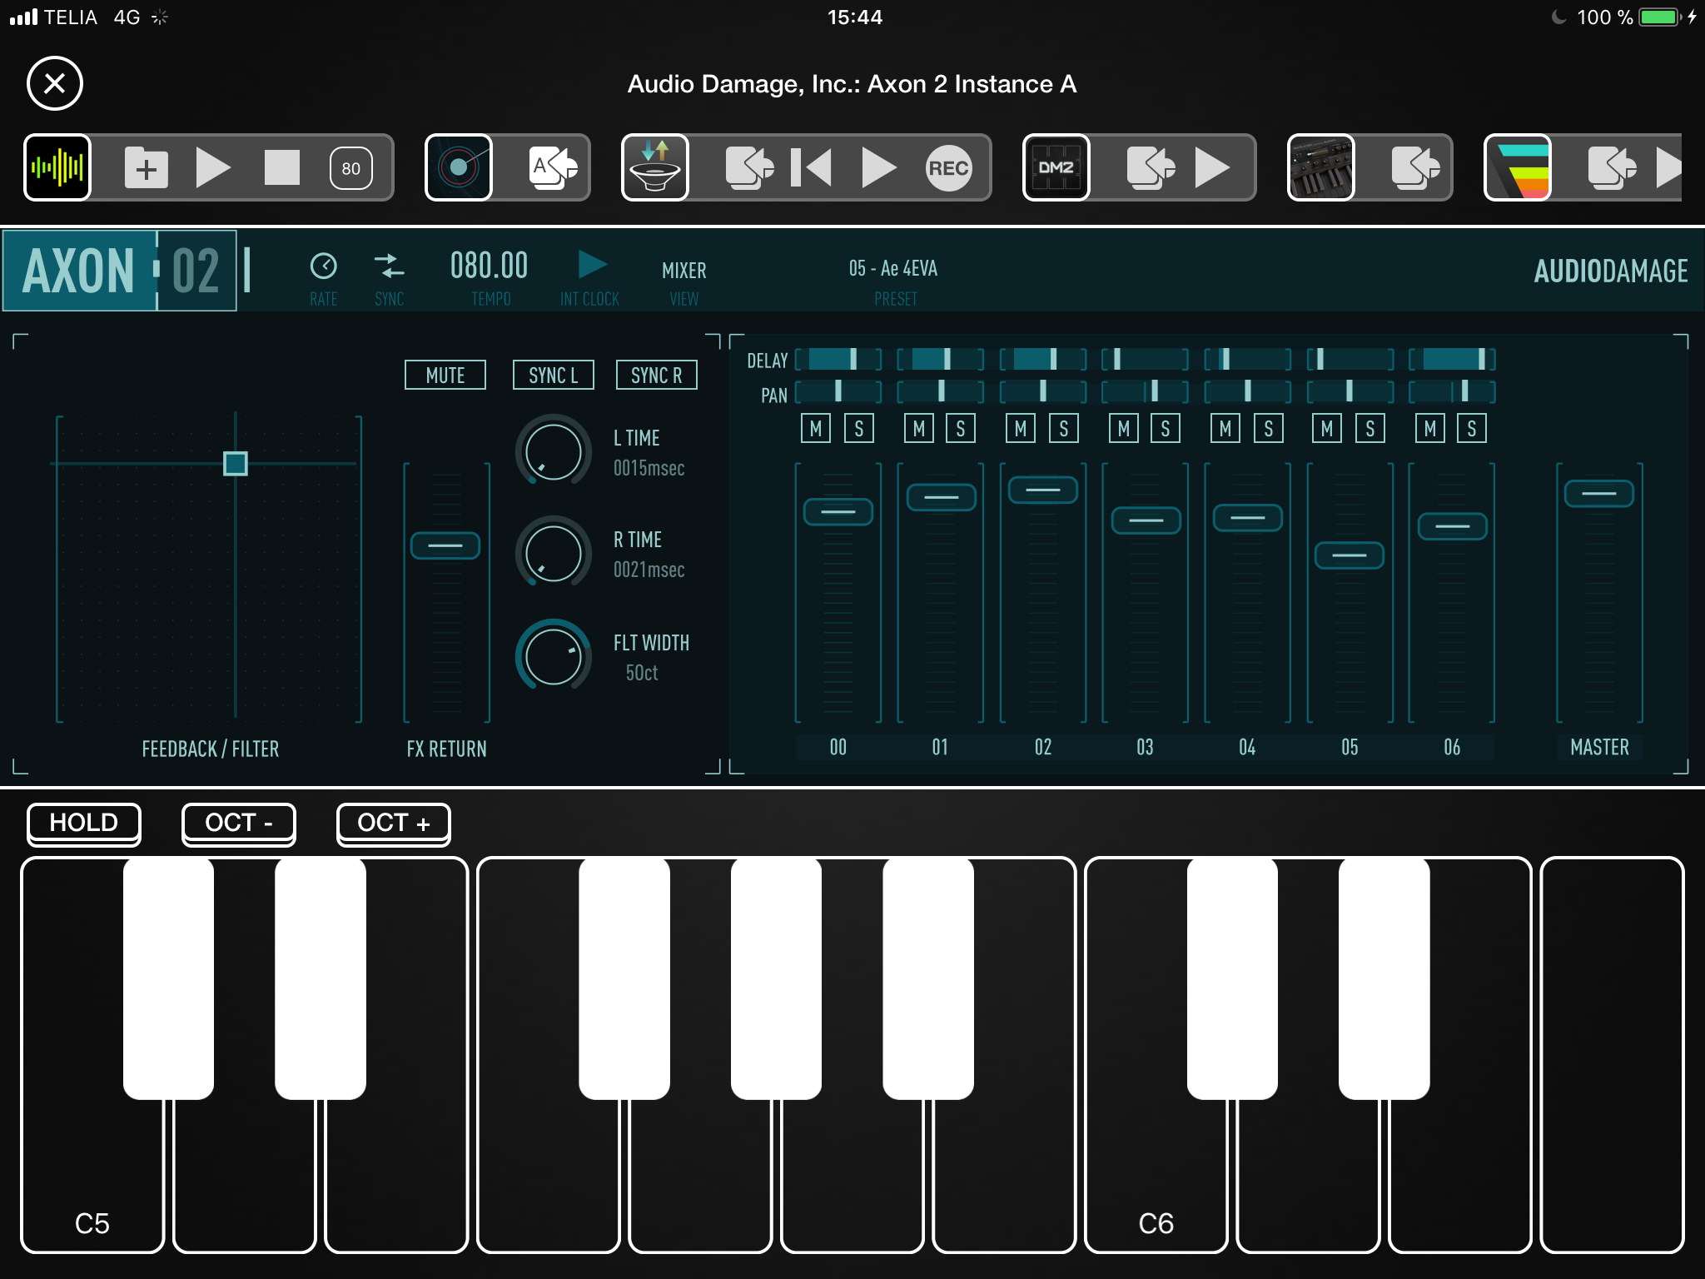The image size is (1705, 1279).
Task: Toggle the SYNC L button
Action: [x=554, y=376]
